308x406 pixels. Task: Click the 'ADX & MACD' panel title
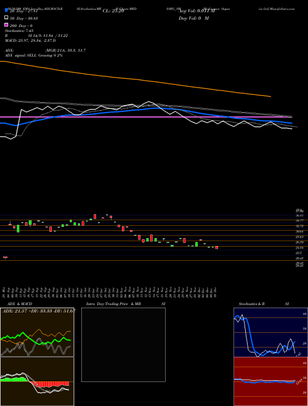[x=20, y=304]
